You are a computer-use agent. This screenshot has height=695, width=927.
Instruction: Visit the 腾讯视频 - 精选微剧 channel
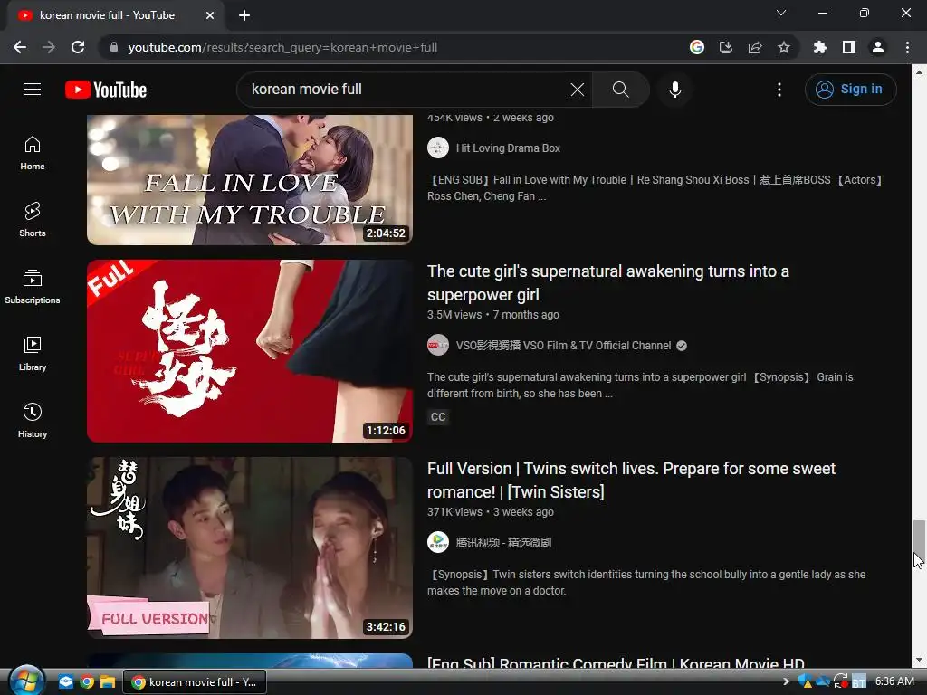click(503, 543)
